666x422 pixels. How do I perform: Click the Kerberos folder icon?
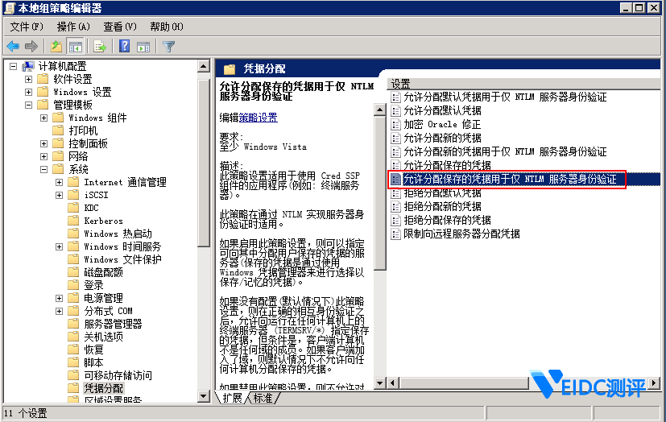click(73, 221)
